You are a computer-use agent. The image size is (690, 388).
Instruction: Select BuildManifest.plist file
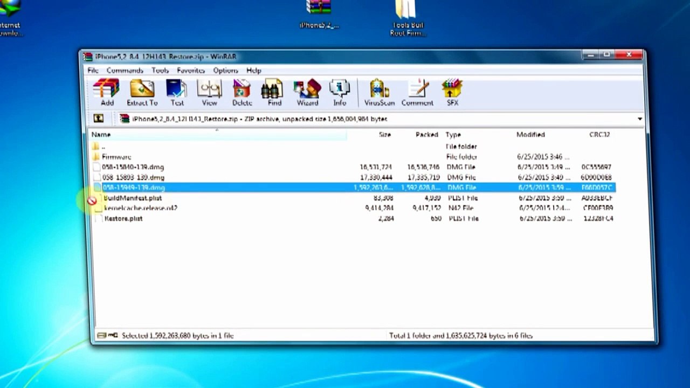[133, 198]
